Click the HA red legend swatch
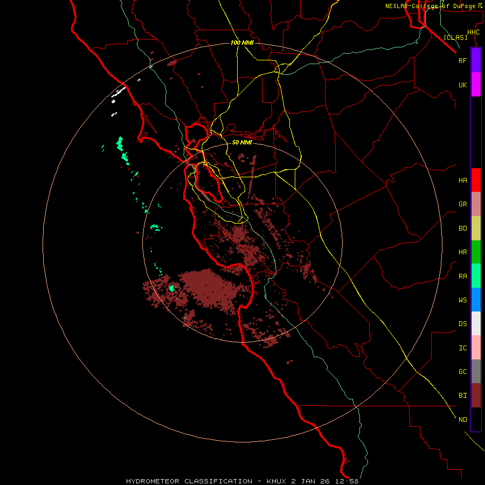 click(476, 180)
